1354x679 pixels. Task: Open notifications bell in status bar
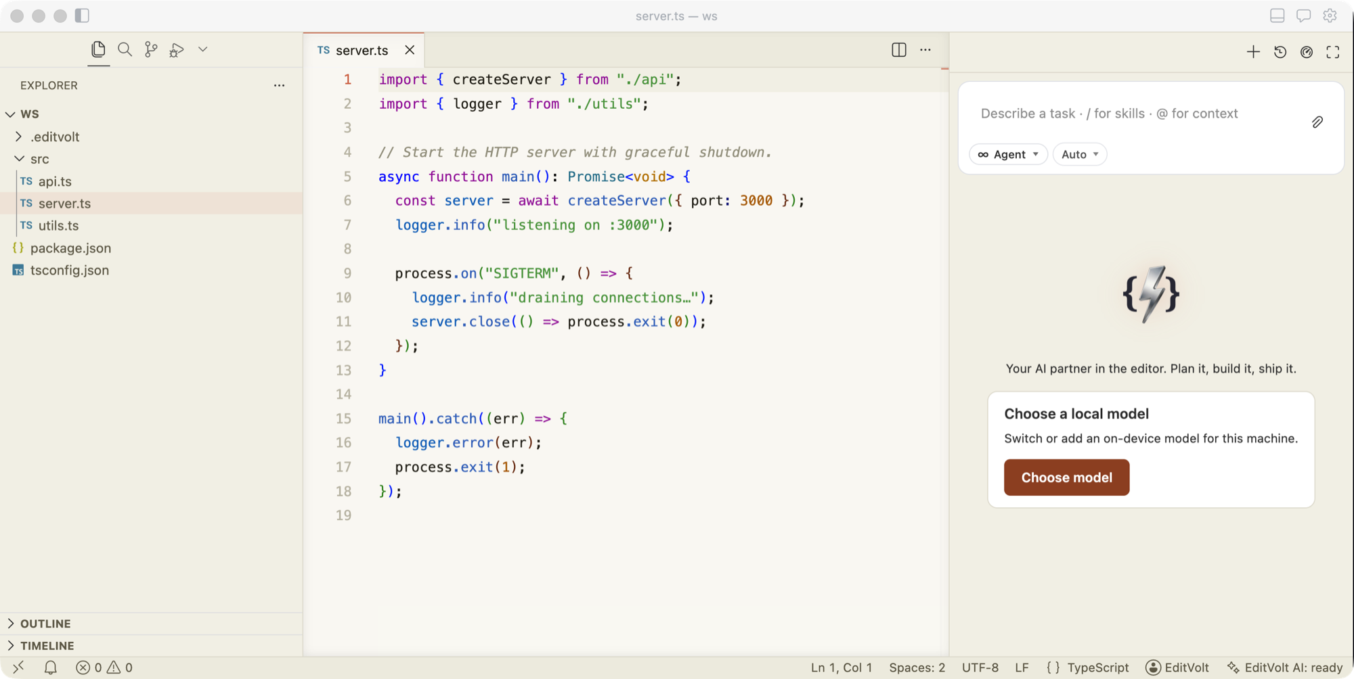click(x=50, y=668)
